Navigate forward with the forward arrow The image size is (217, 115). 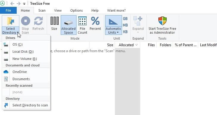[18, 4]
